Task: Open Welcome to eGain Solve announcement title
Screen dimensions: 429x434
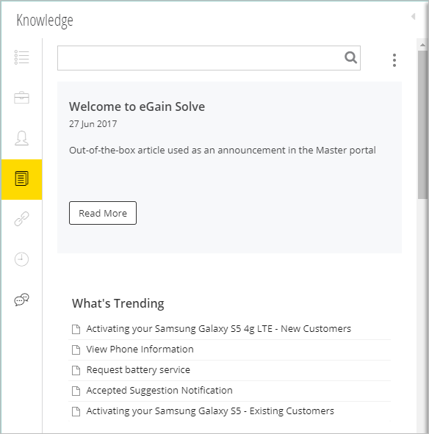Action: point(137,106)
